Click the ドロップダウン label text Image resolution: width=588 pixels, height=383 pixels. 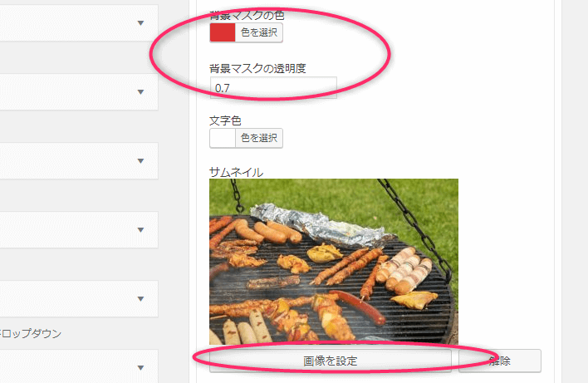coord(31,333)
